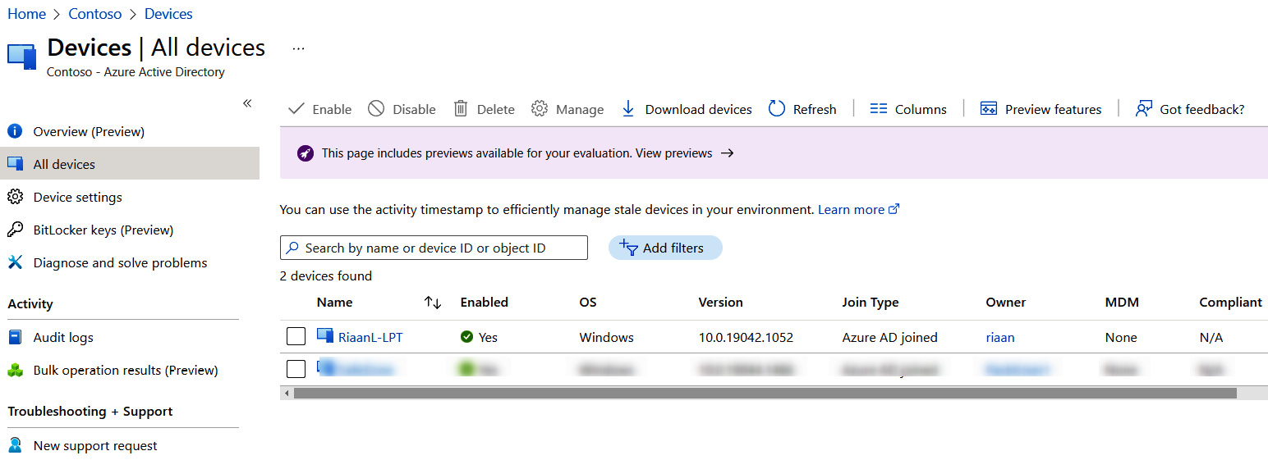This screenshot has height=460, width=1268.
Task: Click the Diagnose and solve problems wrench icon
Action: (15, 262)
